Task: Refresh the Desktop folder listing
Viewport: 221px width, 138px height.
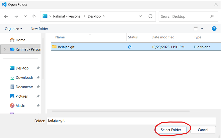Action: [x=151, y=16]
